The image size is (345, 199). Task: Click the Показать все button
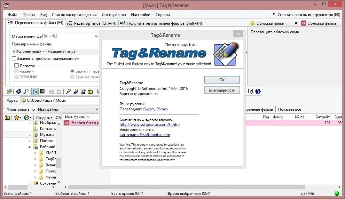tap(289, 109)
